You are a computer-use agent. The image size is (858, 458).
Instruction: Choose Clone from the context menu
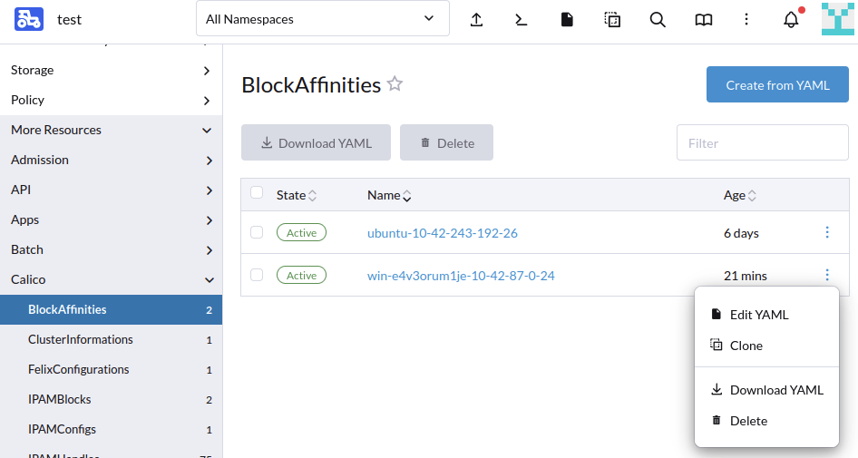[x=766, y=346]
